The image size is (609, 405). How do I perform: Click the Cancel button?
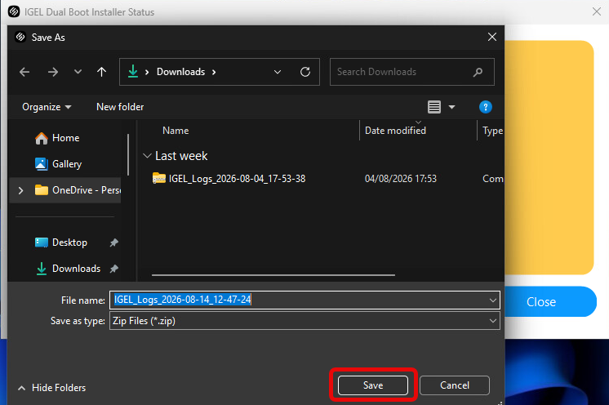click(x=455, y=385)
